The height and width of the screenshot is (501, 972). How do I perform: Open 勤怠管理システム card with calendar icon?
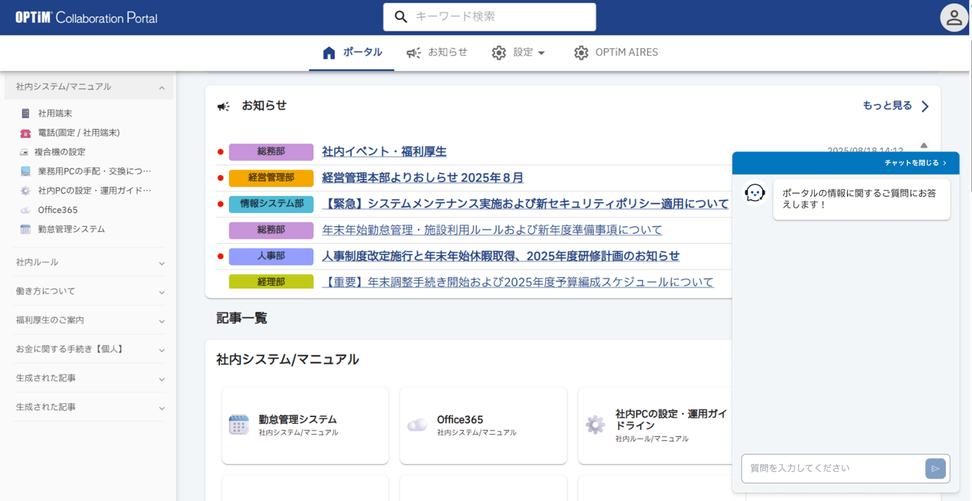click(305, 425)
